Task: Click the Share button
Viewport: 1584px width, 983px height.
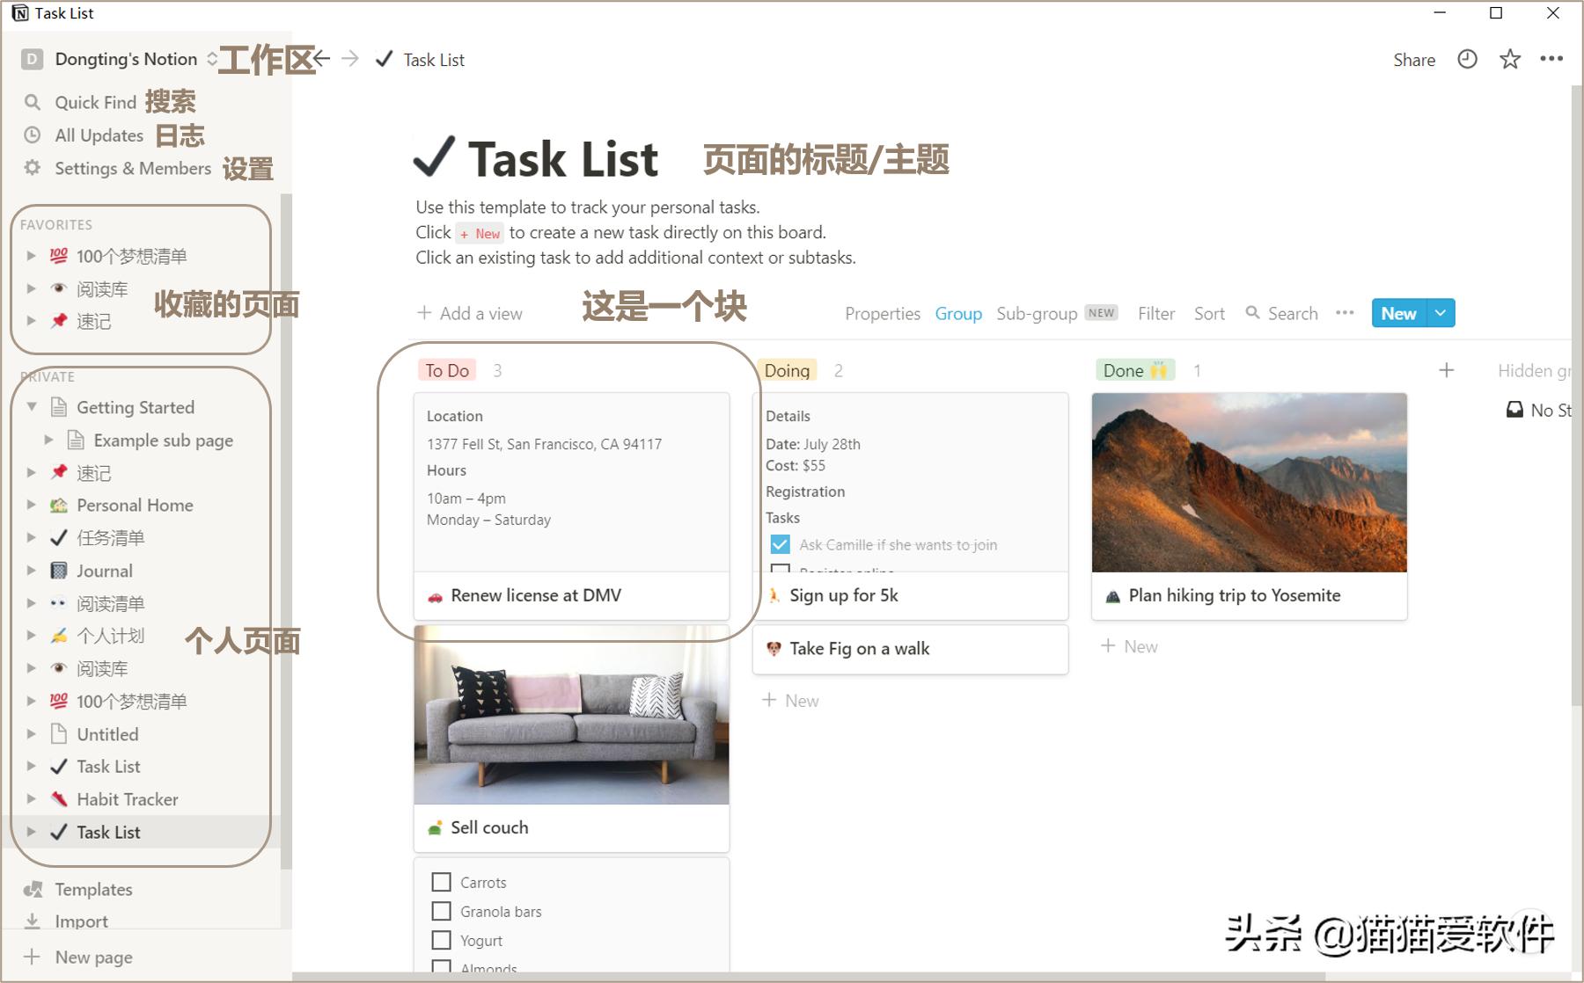Action: coord(1413,59)
